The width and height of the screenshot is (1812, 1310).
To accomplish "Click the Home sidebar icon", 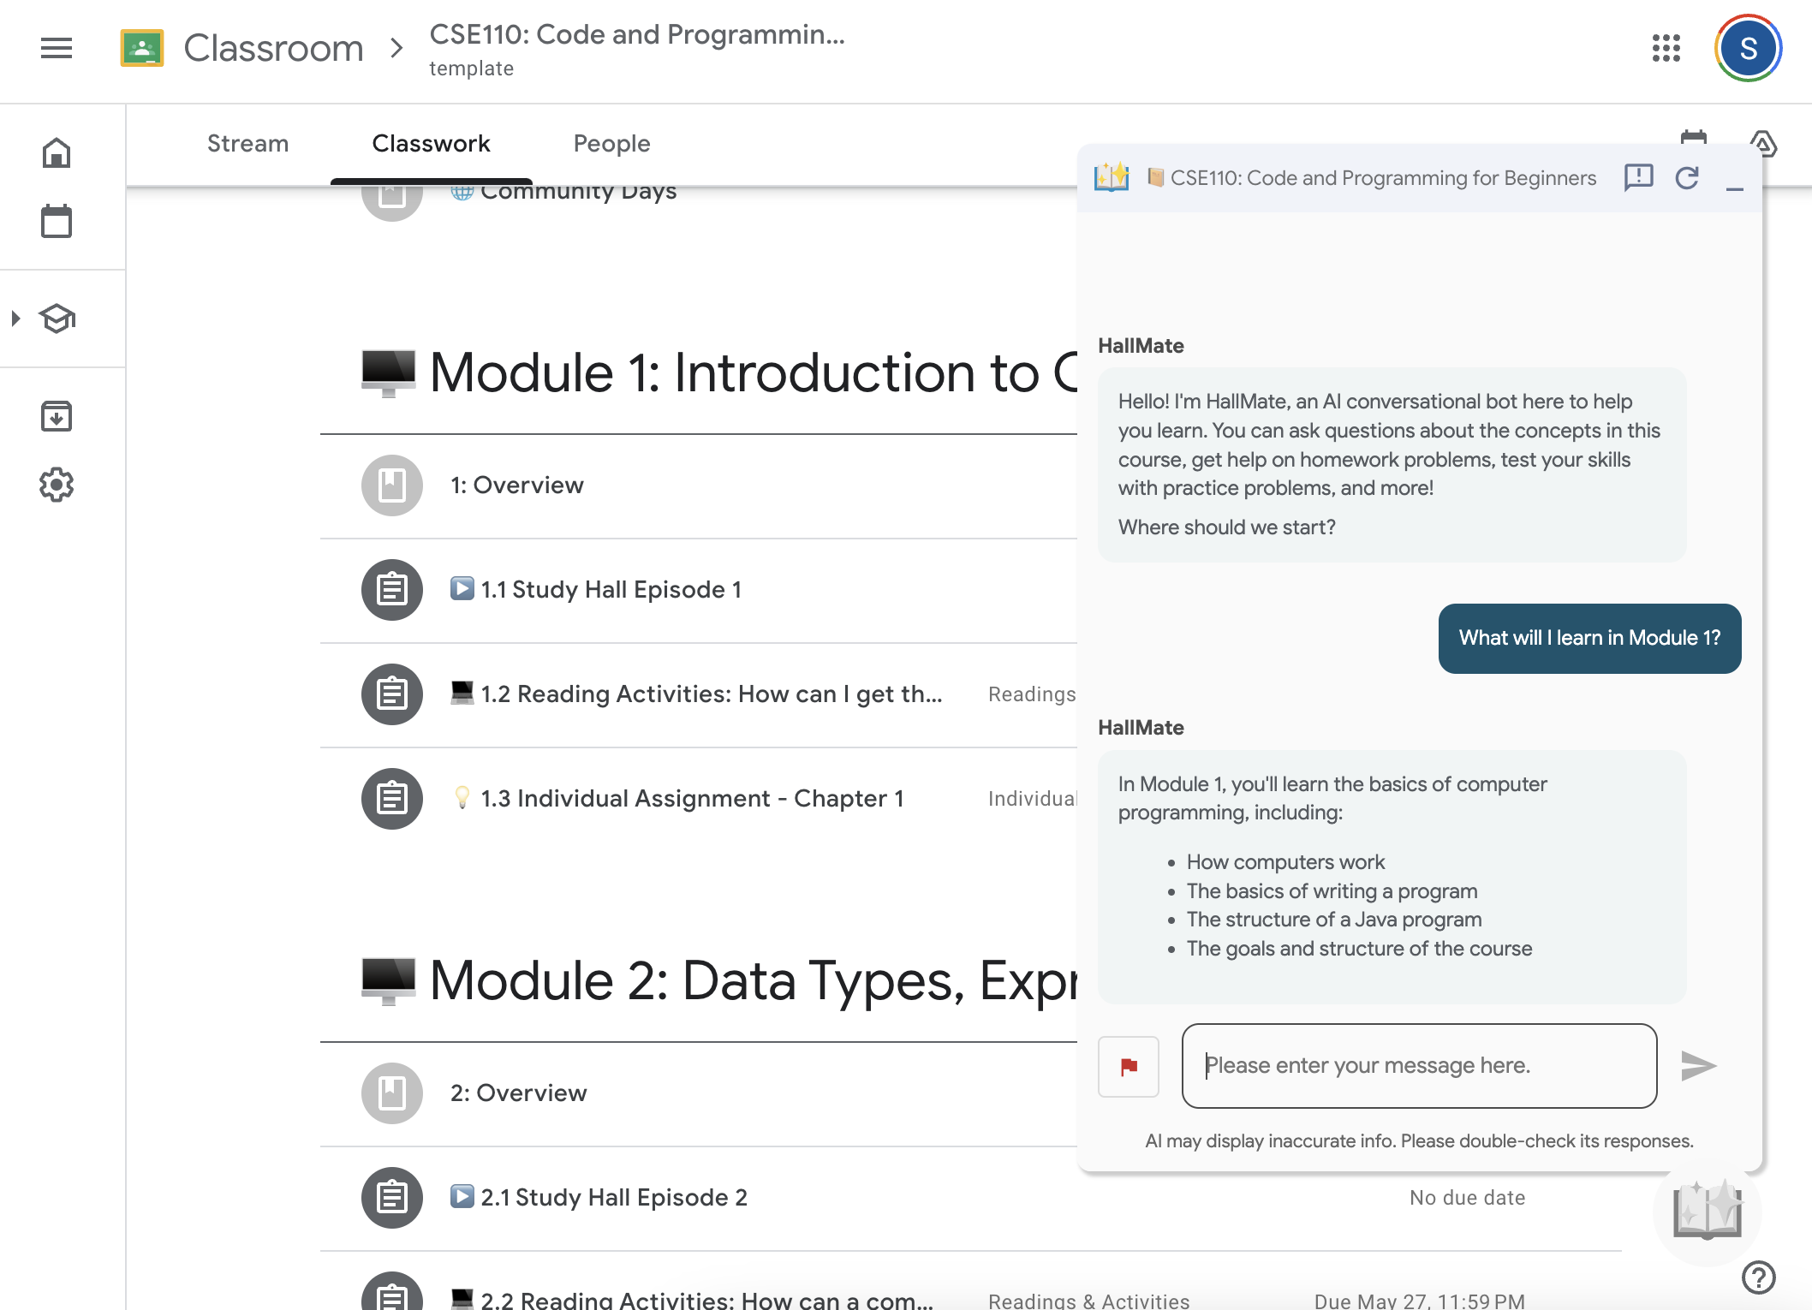I will [57, 153].
